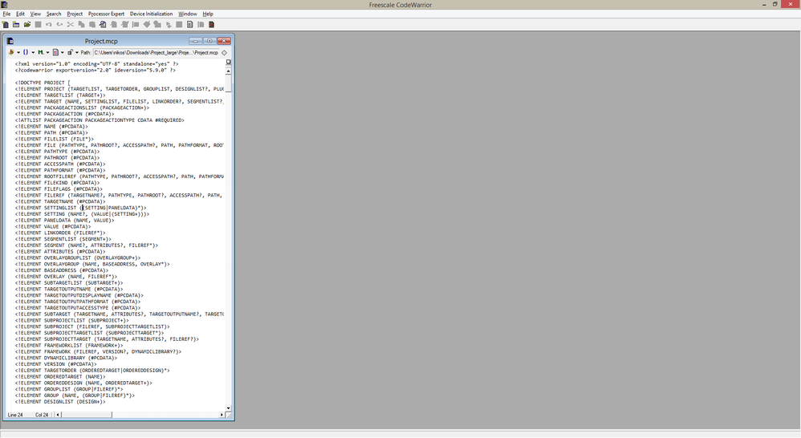Click the Project.mcp window title icon
801x438 pixels.
(10, 41)
